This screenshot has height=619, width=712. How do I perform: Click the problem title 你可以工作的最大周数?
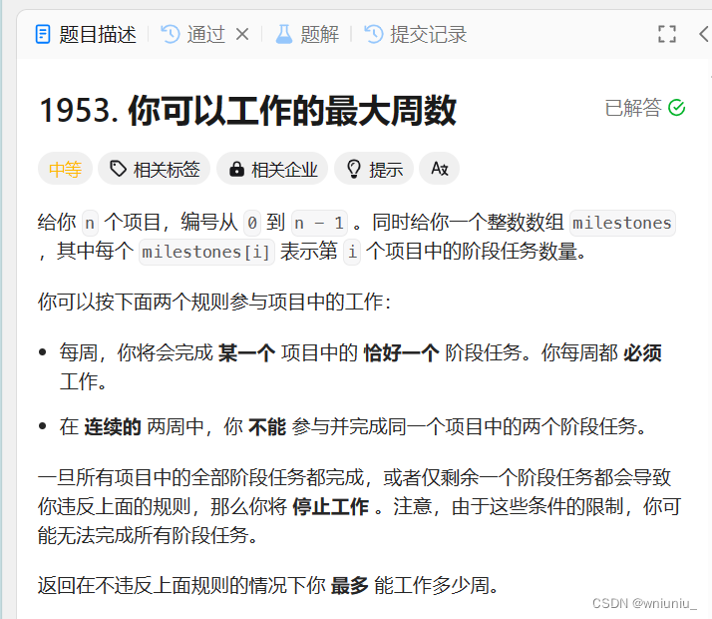pyautogui.click(x=292, y=111)
